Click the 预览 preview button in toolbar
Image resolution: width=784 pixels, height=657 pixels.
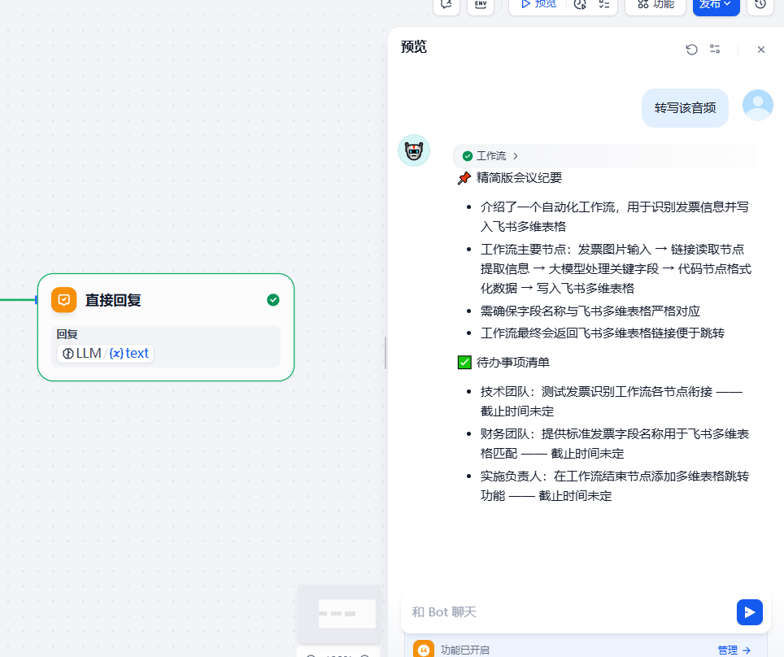click(x=537, y=4)
